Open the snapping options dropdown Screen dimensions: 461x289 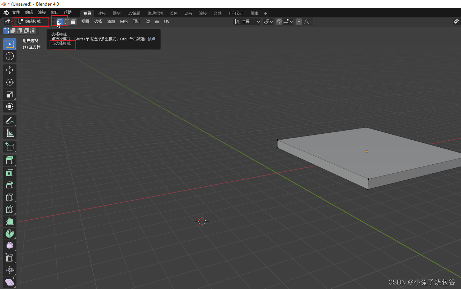click(288, 22)
